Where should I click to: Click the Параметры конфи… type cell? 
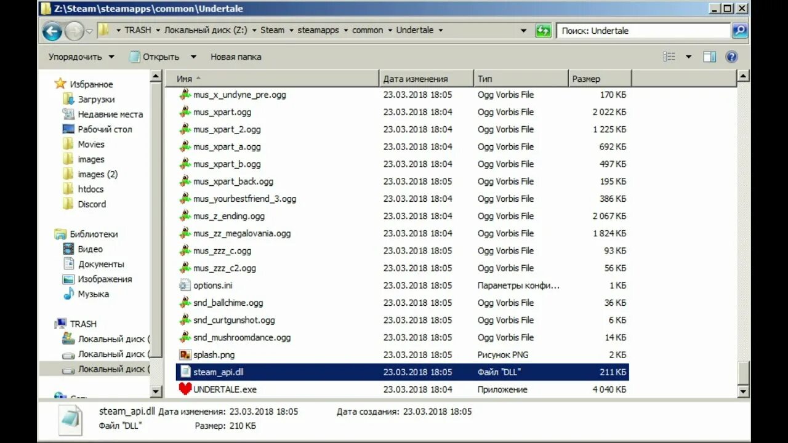(x=518, y=285)
